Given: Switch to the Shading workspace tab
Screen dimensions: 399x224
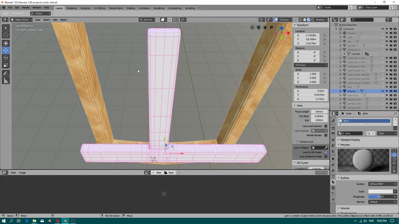Looking at the screenshot, I should 131,8.
